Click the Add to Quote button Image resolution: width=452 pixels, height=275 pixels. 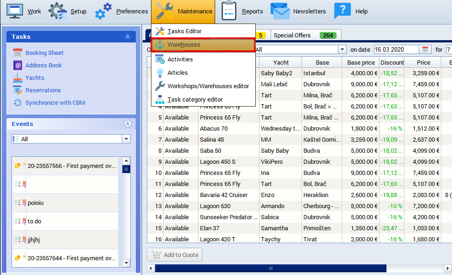(x=175, y=255)
